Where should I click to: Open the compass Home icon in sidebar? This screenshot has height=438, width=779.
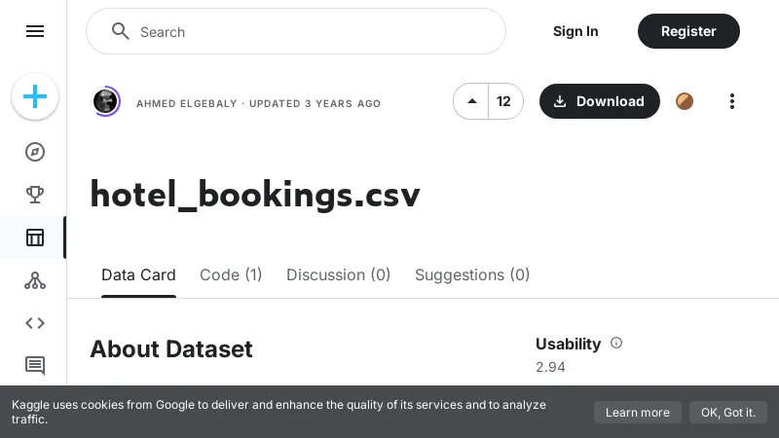35,152
